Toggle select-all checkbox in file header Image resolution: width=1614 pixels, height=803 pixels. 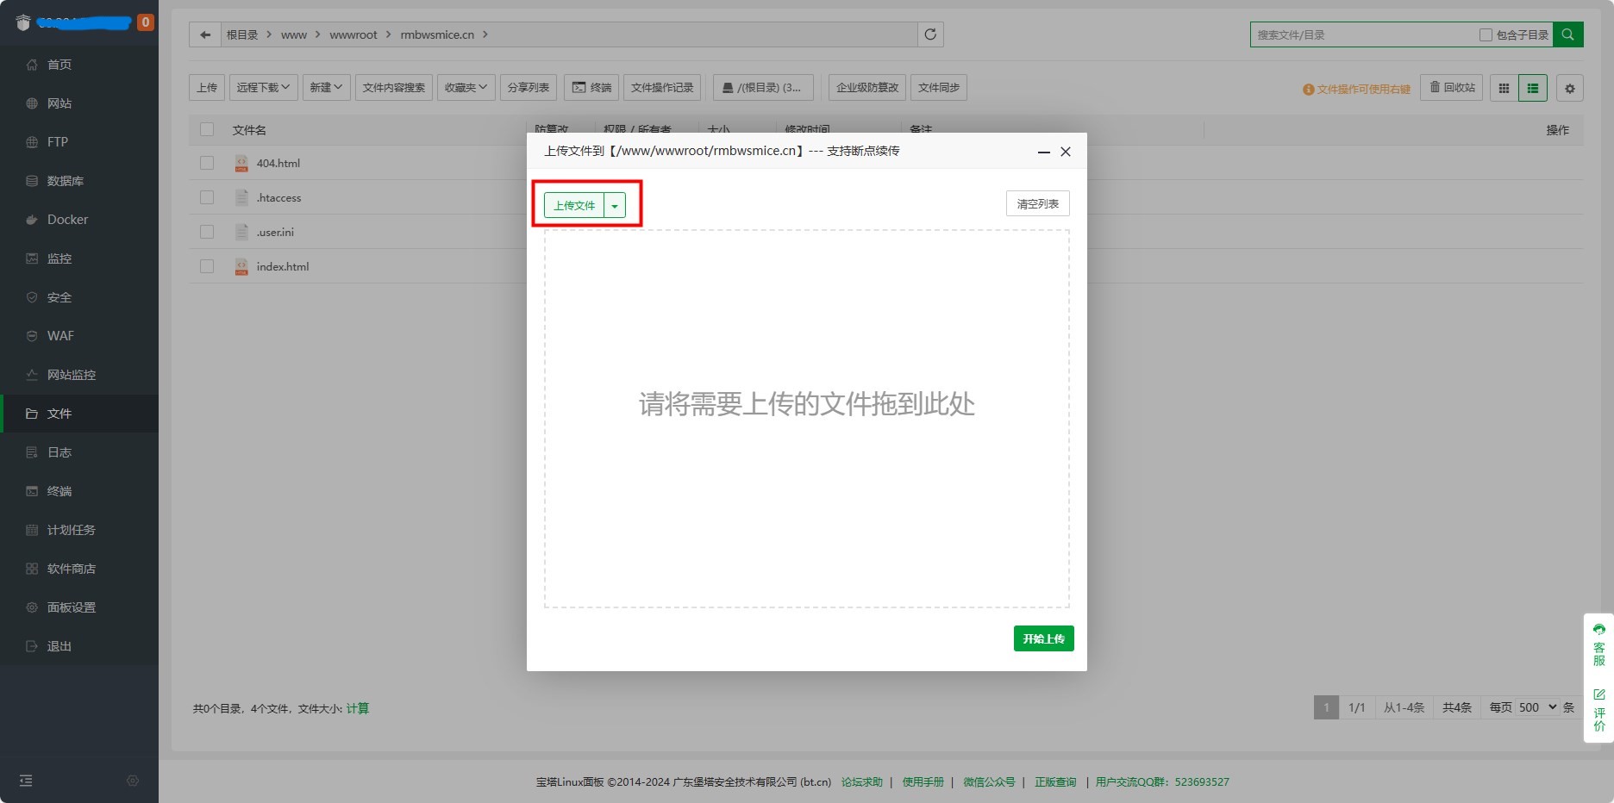point(207,129)
